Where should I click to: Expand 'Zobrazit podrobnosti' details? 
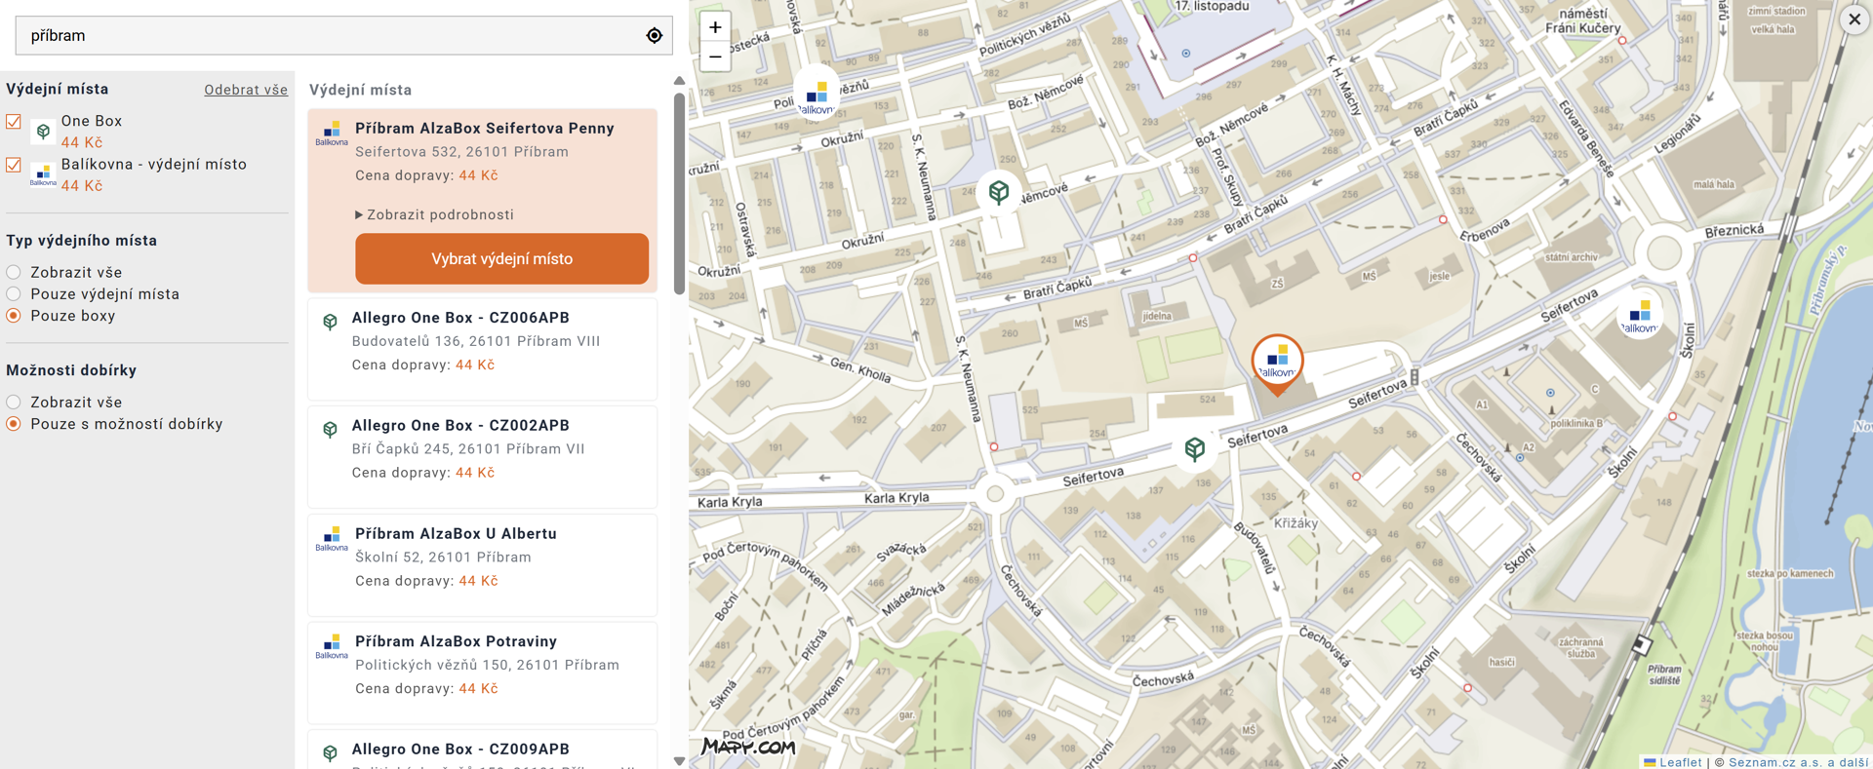(x=434, y=214)
